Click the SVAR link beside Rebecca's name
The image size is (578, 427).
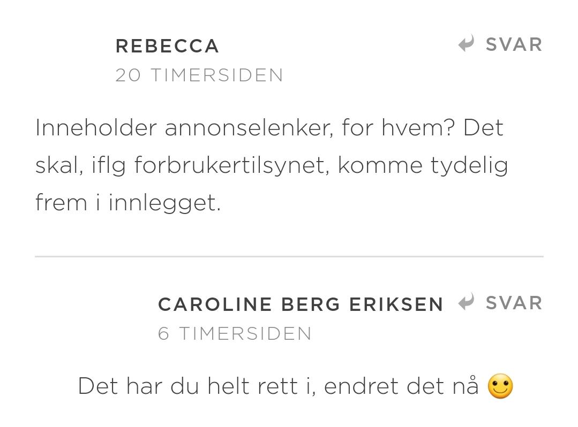(x=514, y=44)
